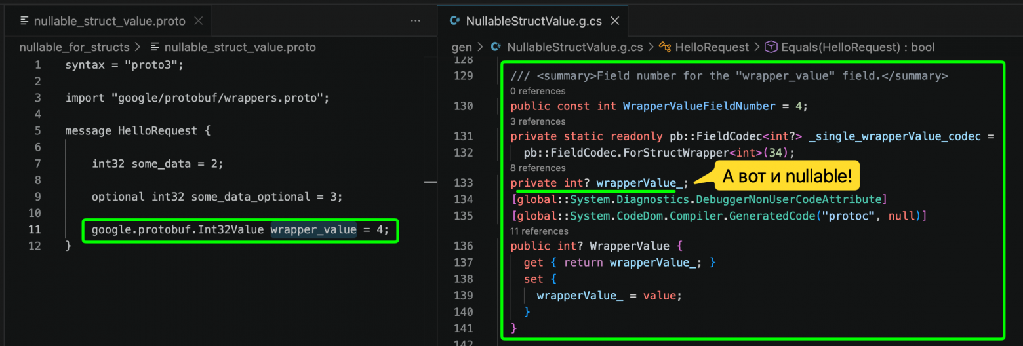This screenshot has width=1023, height=346.
Task: Close the NullableStructValue.g.cs tab
Action: click(614, 21)
